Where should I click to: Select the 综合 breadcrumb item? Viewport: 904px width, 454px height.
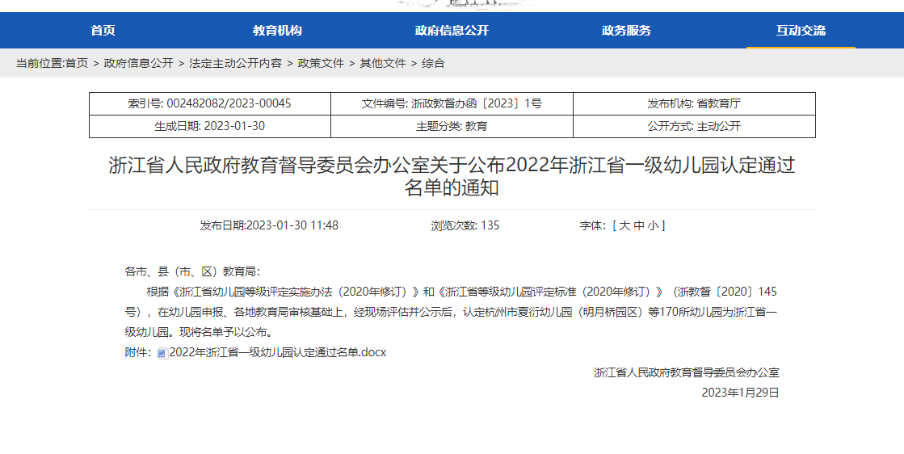433,63
